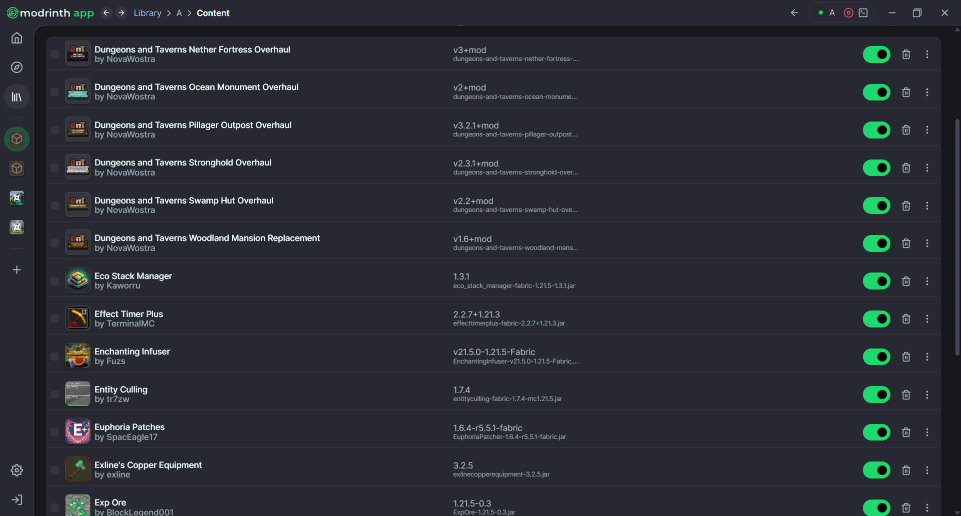The width and height of the screenshot is (961, 516).
Task: Click the vertical scrollbar of content list
Action: pos(957,237)
